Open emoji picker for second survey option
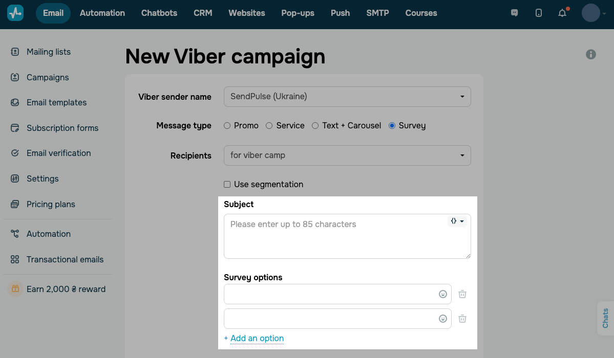 tap(443, 319)
